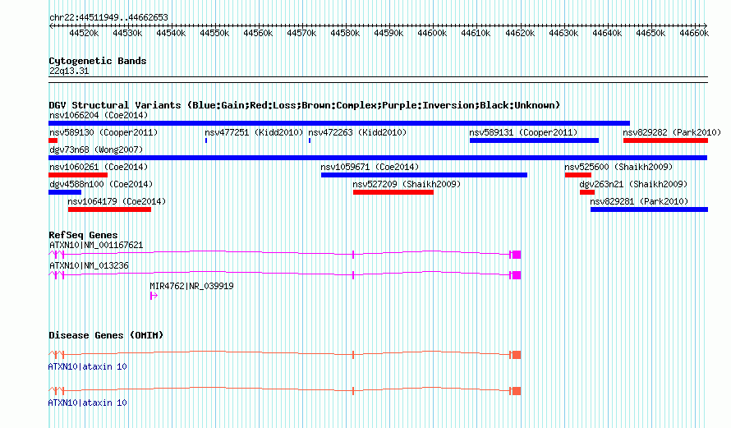The width and height of the screenshot is (731, 428).
Task: Click the 44640k ruler tick label
Action: (607, 33)
